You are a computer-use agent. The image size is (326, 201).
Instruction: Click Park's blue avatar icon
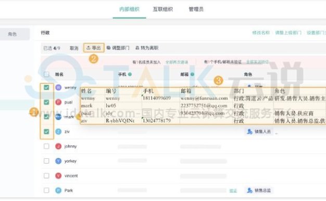(x=58, y=190)
